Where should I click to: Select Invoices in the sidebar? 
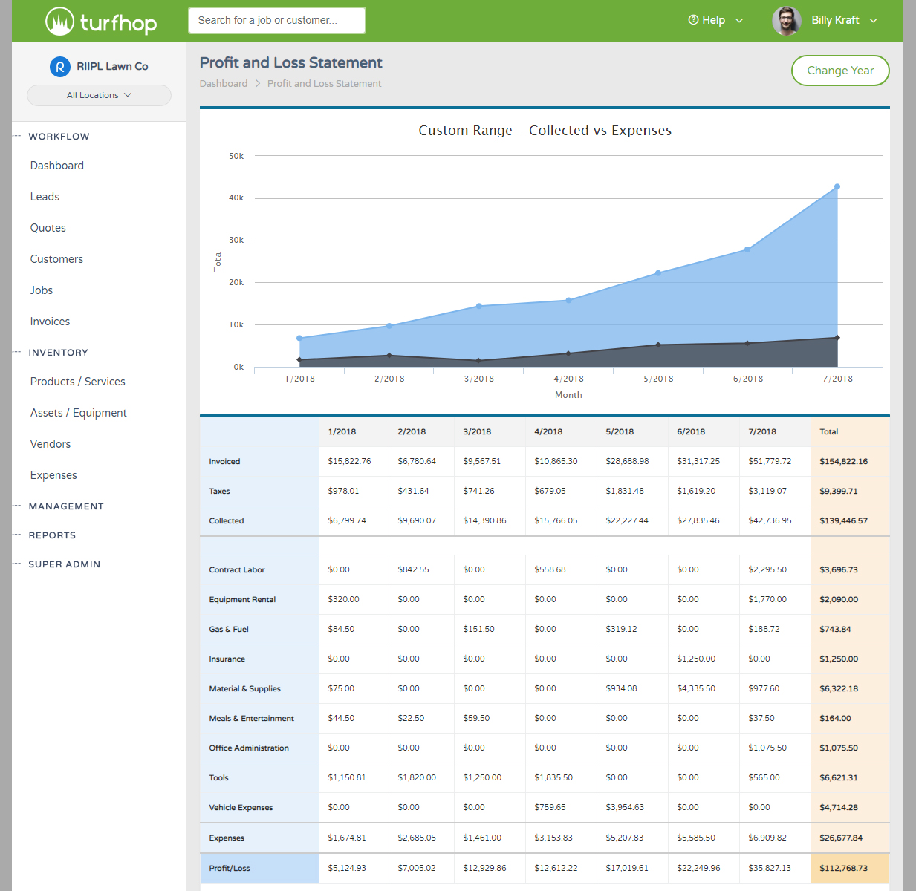(x=50, y=321)
